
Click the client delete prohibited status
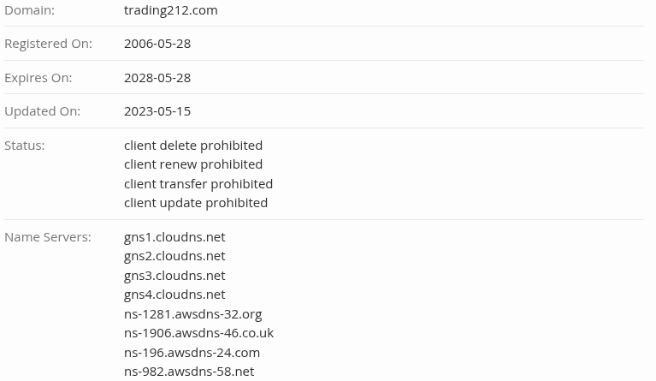click(x=193, y=146)
